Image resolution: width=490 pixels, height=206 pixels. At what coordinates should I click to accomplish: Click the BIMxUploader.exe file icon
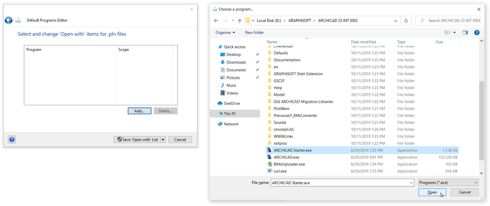270,164
